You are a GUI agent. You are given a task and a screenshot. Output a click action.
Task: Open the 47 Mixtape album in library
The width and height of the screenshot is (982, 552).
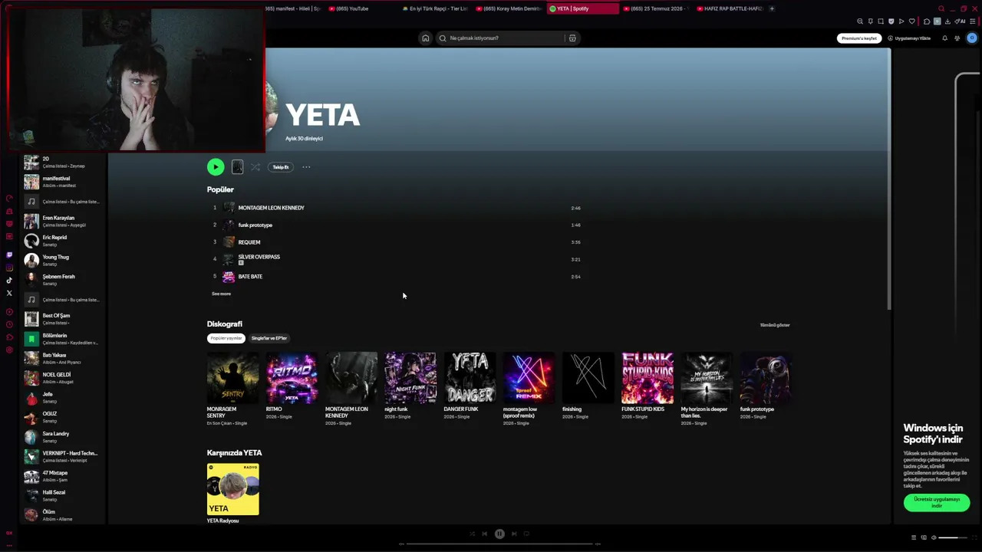tap(63, 476)
